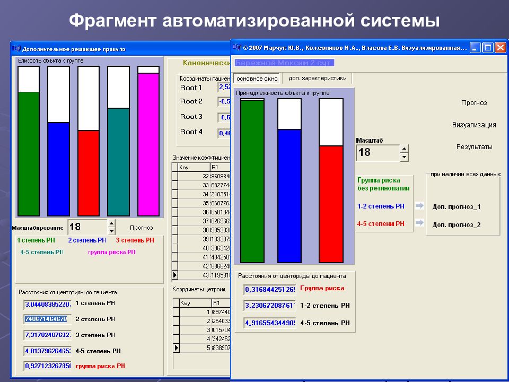Select the 1-2 степень РН distance field 3,23067208761
Screen dimensions: 509x382
270,306
